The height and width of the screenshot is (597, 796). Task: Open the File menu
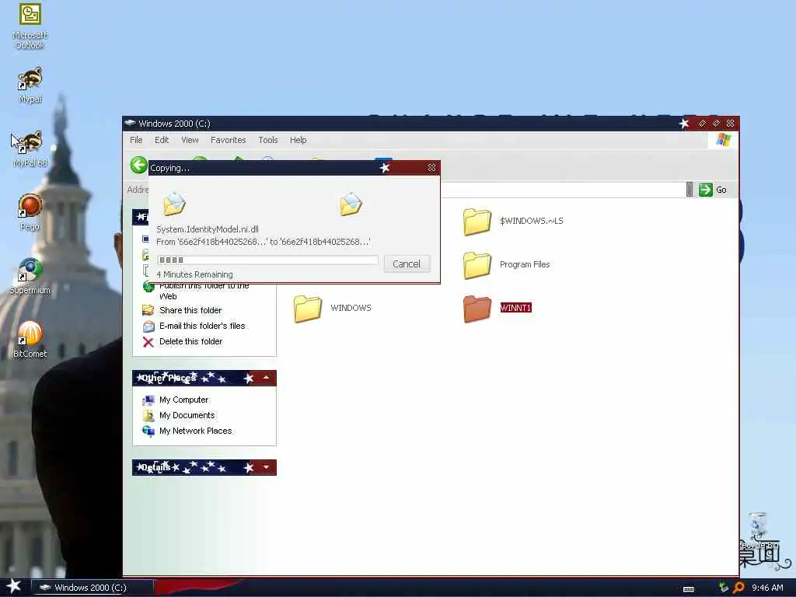click(136, 140)
